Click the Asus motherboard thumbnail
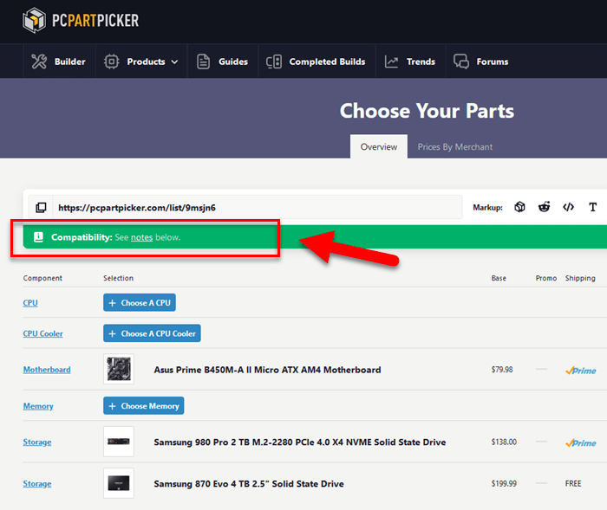Viewport: 607px width, 510px height. (x=119, y=369)
